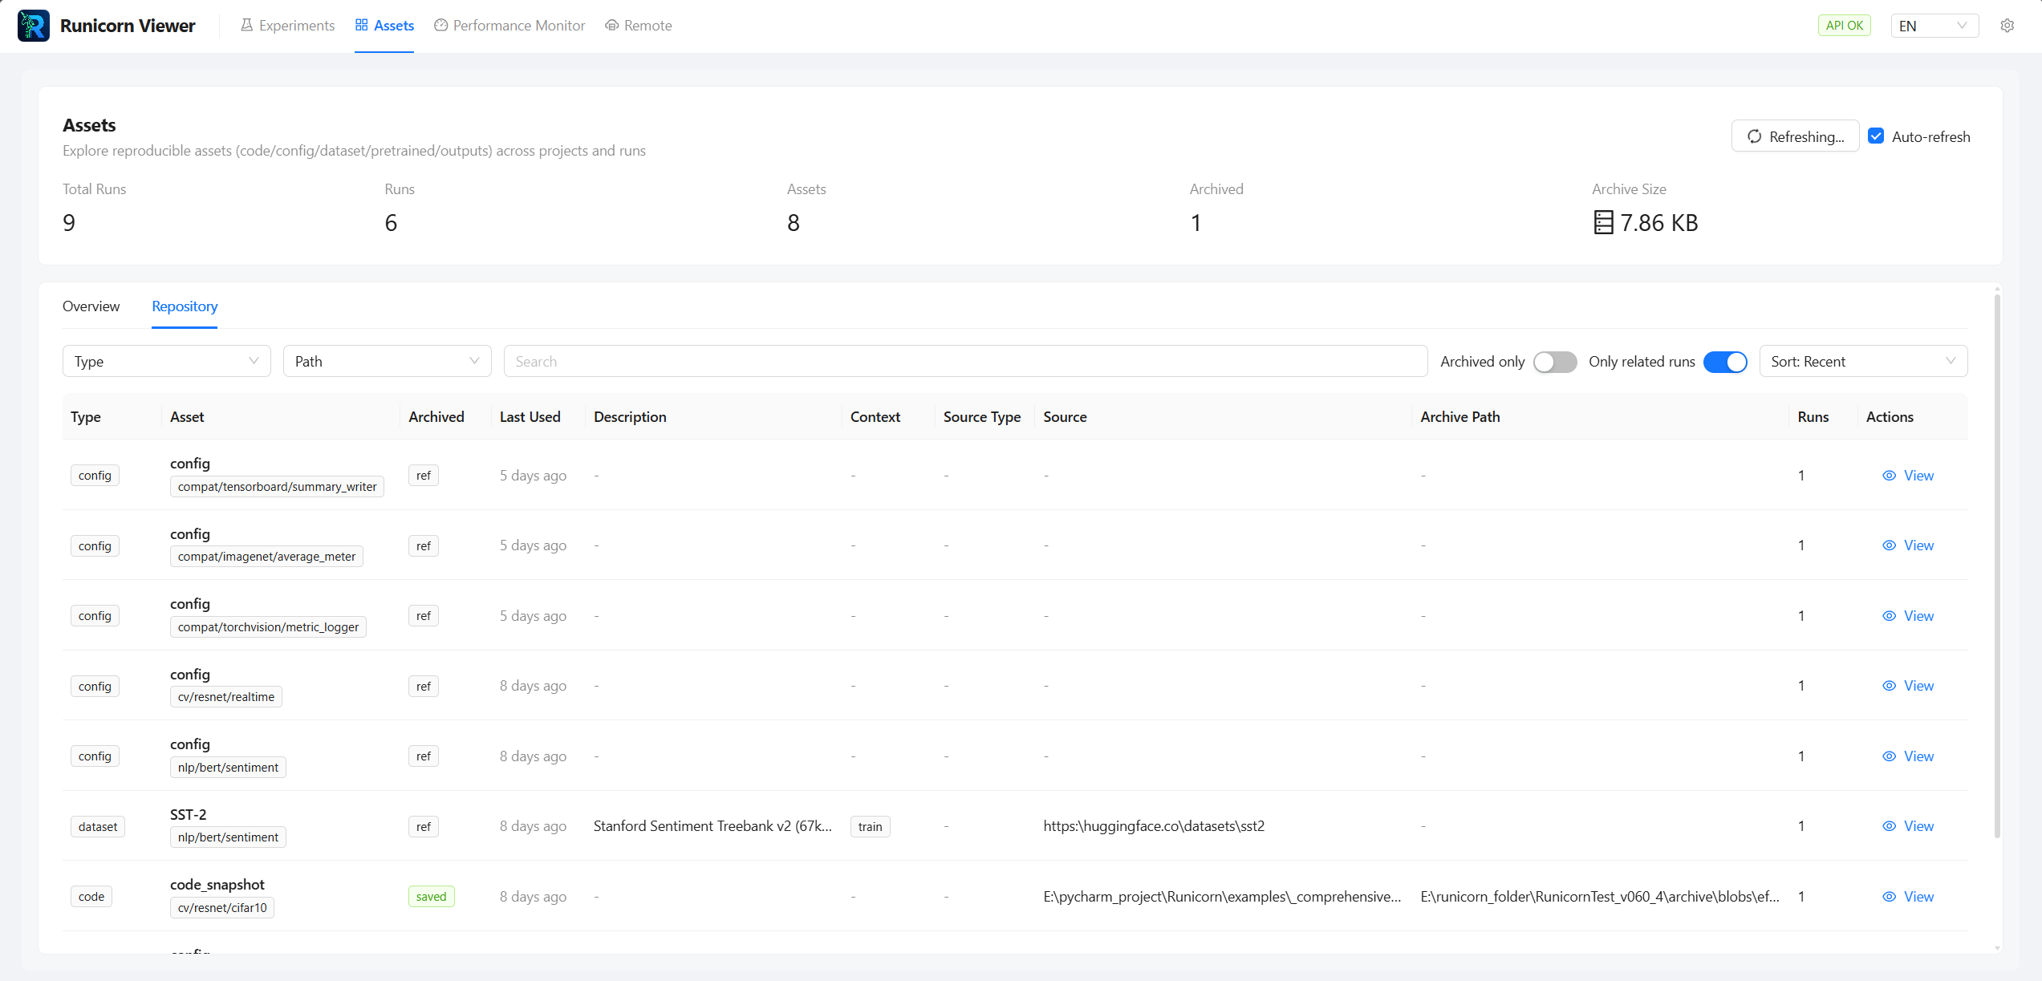Image resolution: width=2042 pixels, height=981 pixels.
Task: Click the eye icon beside SST-2 View
Action: tap(1888, 825)
